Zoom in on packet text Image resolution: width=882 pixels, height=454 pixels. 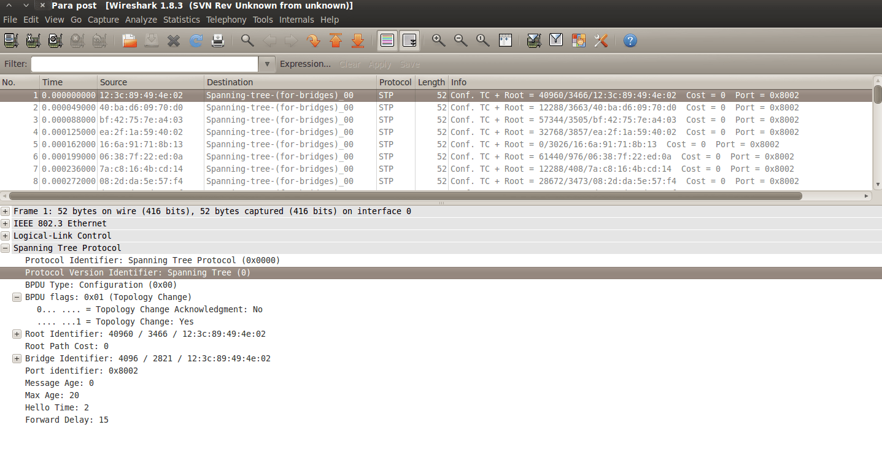point(439,40)
